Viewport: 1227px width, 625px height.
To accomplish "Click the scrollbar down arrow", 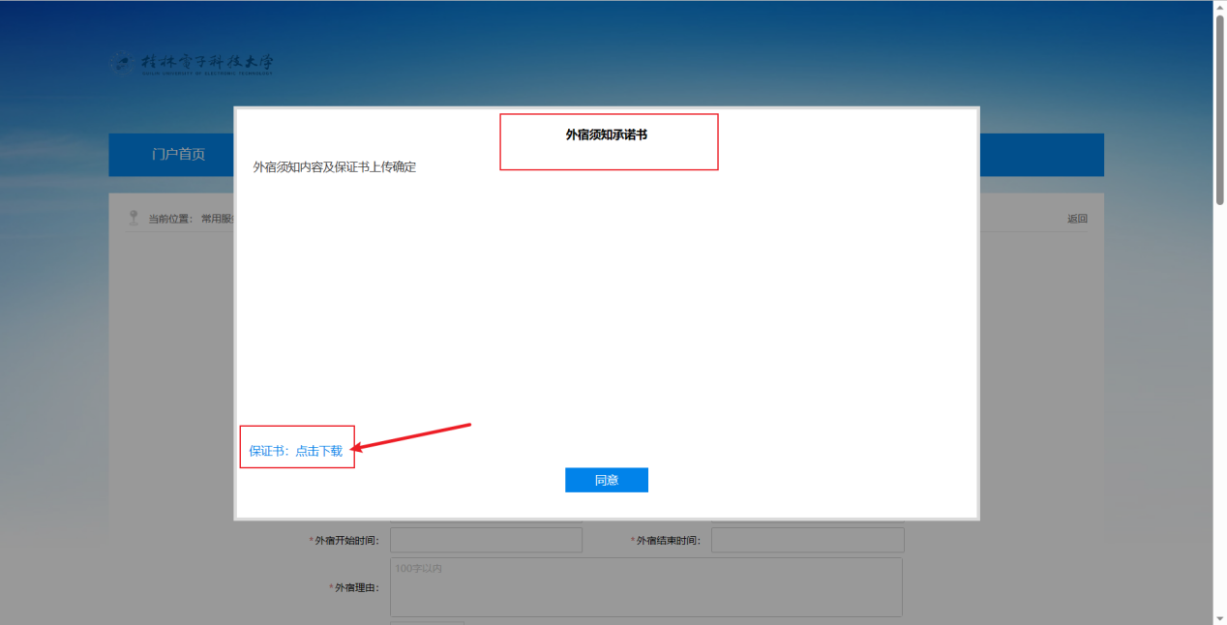I will pyautogui.click(x=1219, y=617).
